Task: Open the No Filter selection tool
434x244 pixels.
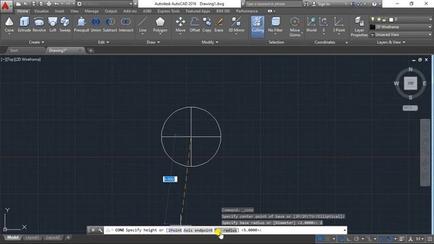Action: [x=275, y=25]
